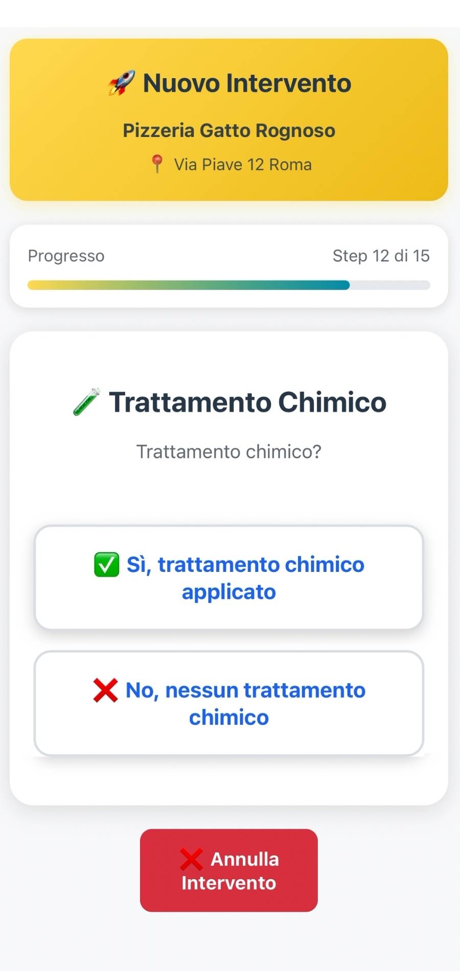Click the Trattamento Chimico heading
Screen dimensions: 460x971
point(247,402)
